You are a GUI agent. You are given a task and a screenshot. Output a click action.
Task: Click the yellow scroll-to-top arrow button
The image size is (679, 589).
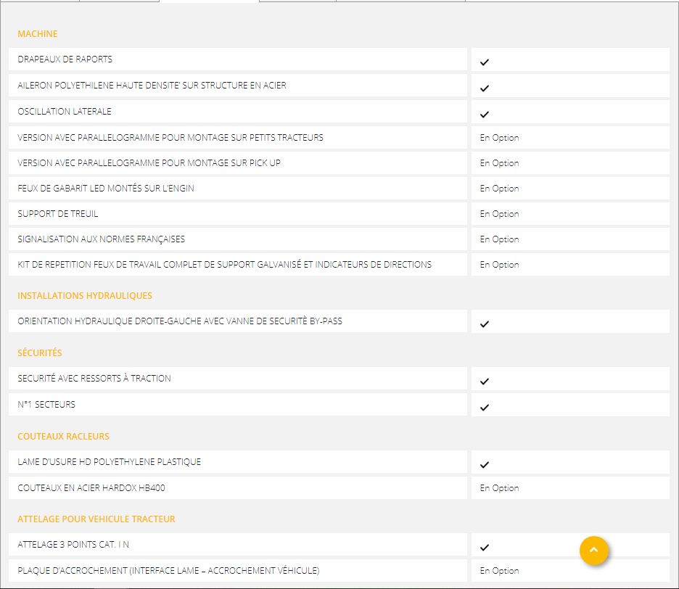[593, 550]
